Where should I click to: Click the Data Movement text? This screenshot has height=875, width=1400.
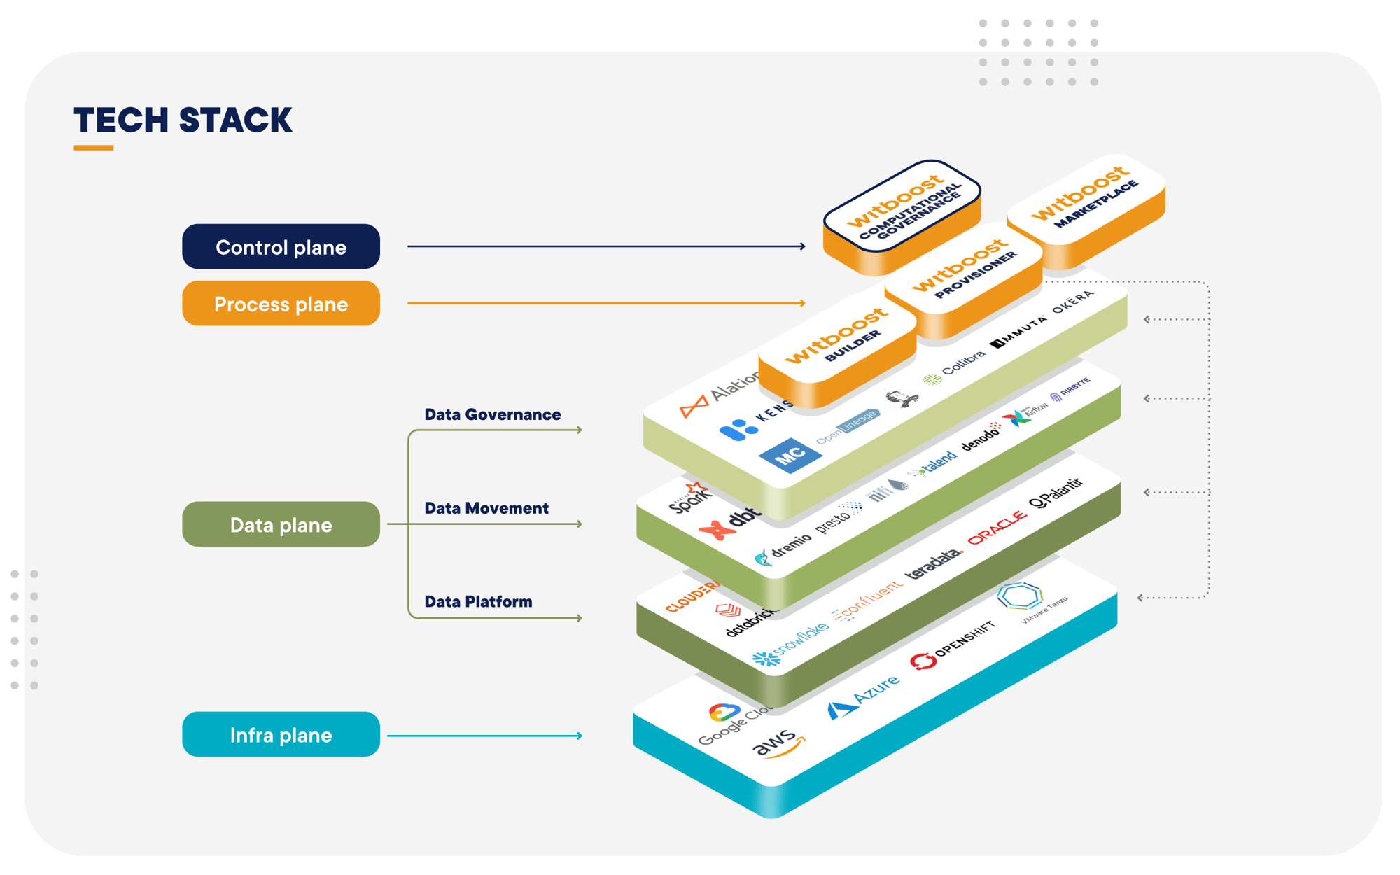click(x=486, y=508)
